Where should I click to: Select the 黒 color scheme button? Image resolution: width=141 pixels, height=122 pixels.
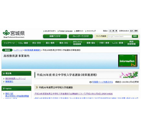click(113, 31)
